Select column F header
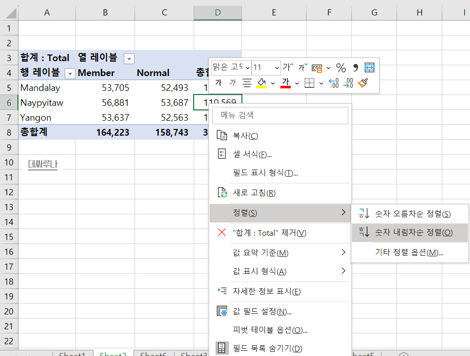Screen dimensions: 470x356 pos(329,12)
